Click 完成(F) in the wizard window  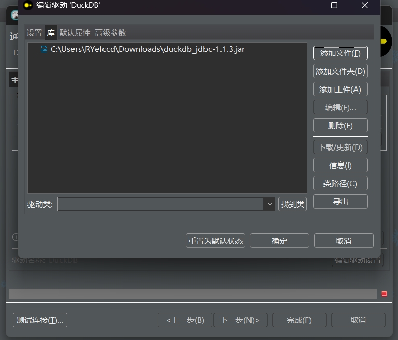point(299,320)
